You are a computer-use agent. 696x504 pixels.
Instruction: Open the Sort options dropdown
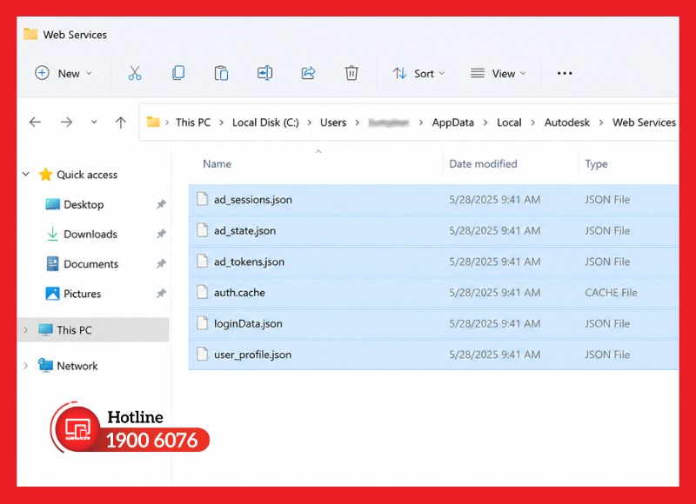418,74
